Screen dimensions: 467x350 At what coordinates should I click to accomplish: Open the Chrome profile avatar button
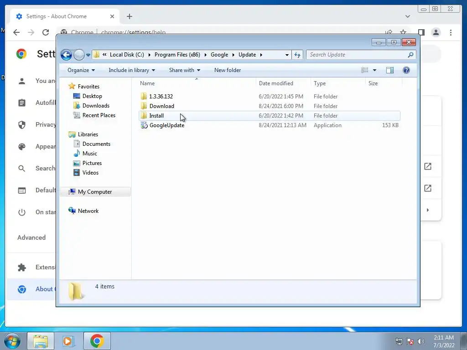[x=436, y=32]
